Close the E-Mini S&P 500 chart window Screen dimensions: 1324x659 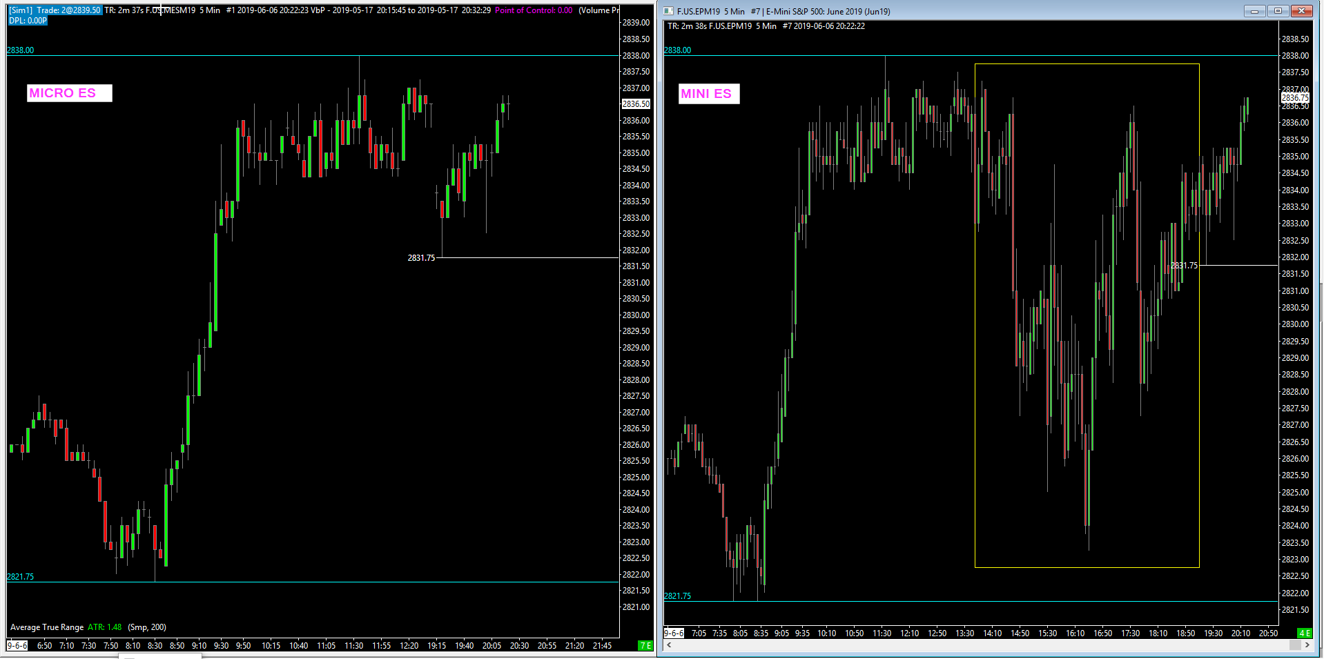point(1301,11)
